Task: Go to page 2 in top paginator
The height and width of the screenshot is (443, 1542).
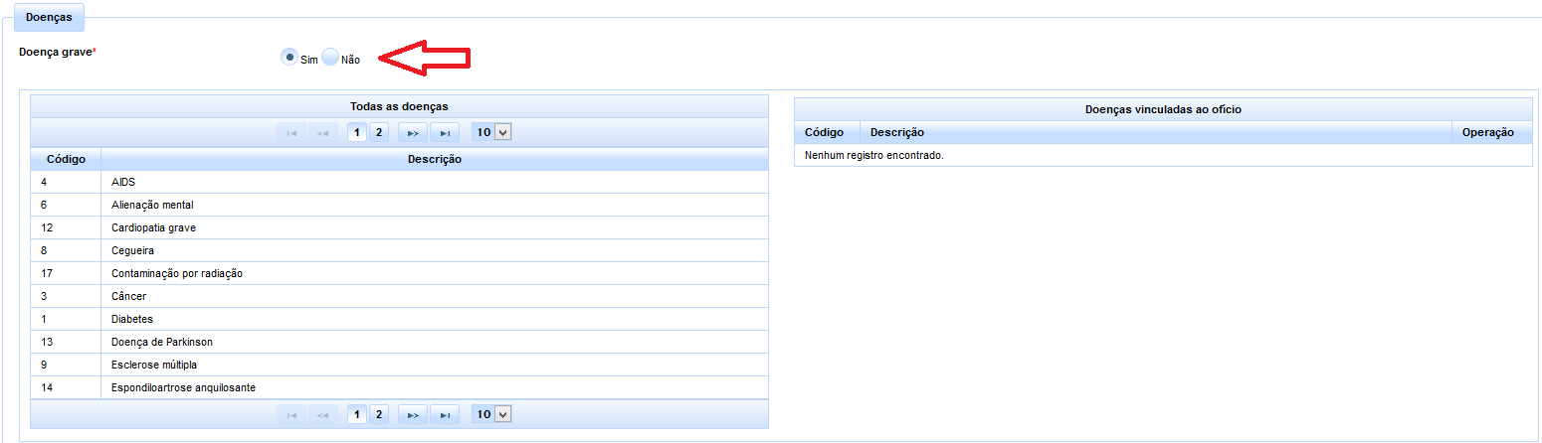Action: pos(378,133)
